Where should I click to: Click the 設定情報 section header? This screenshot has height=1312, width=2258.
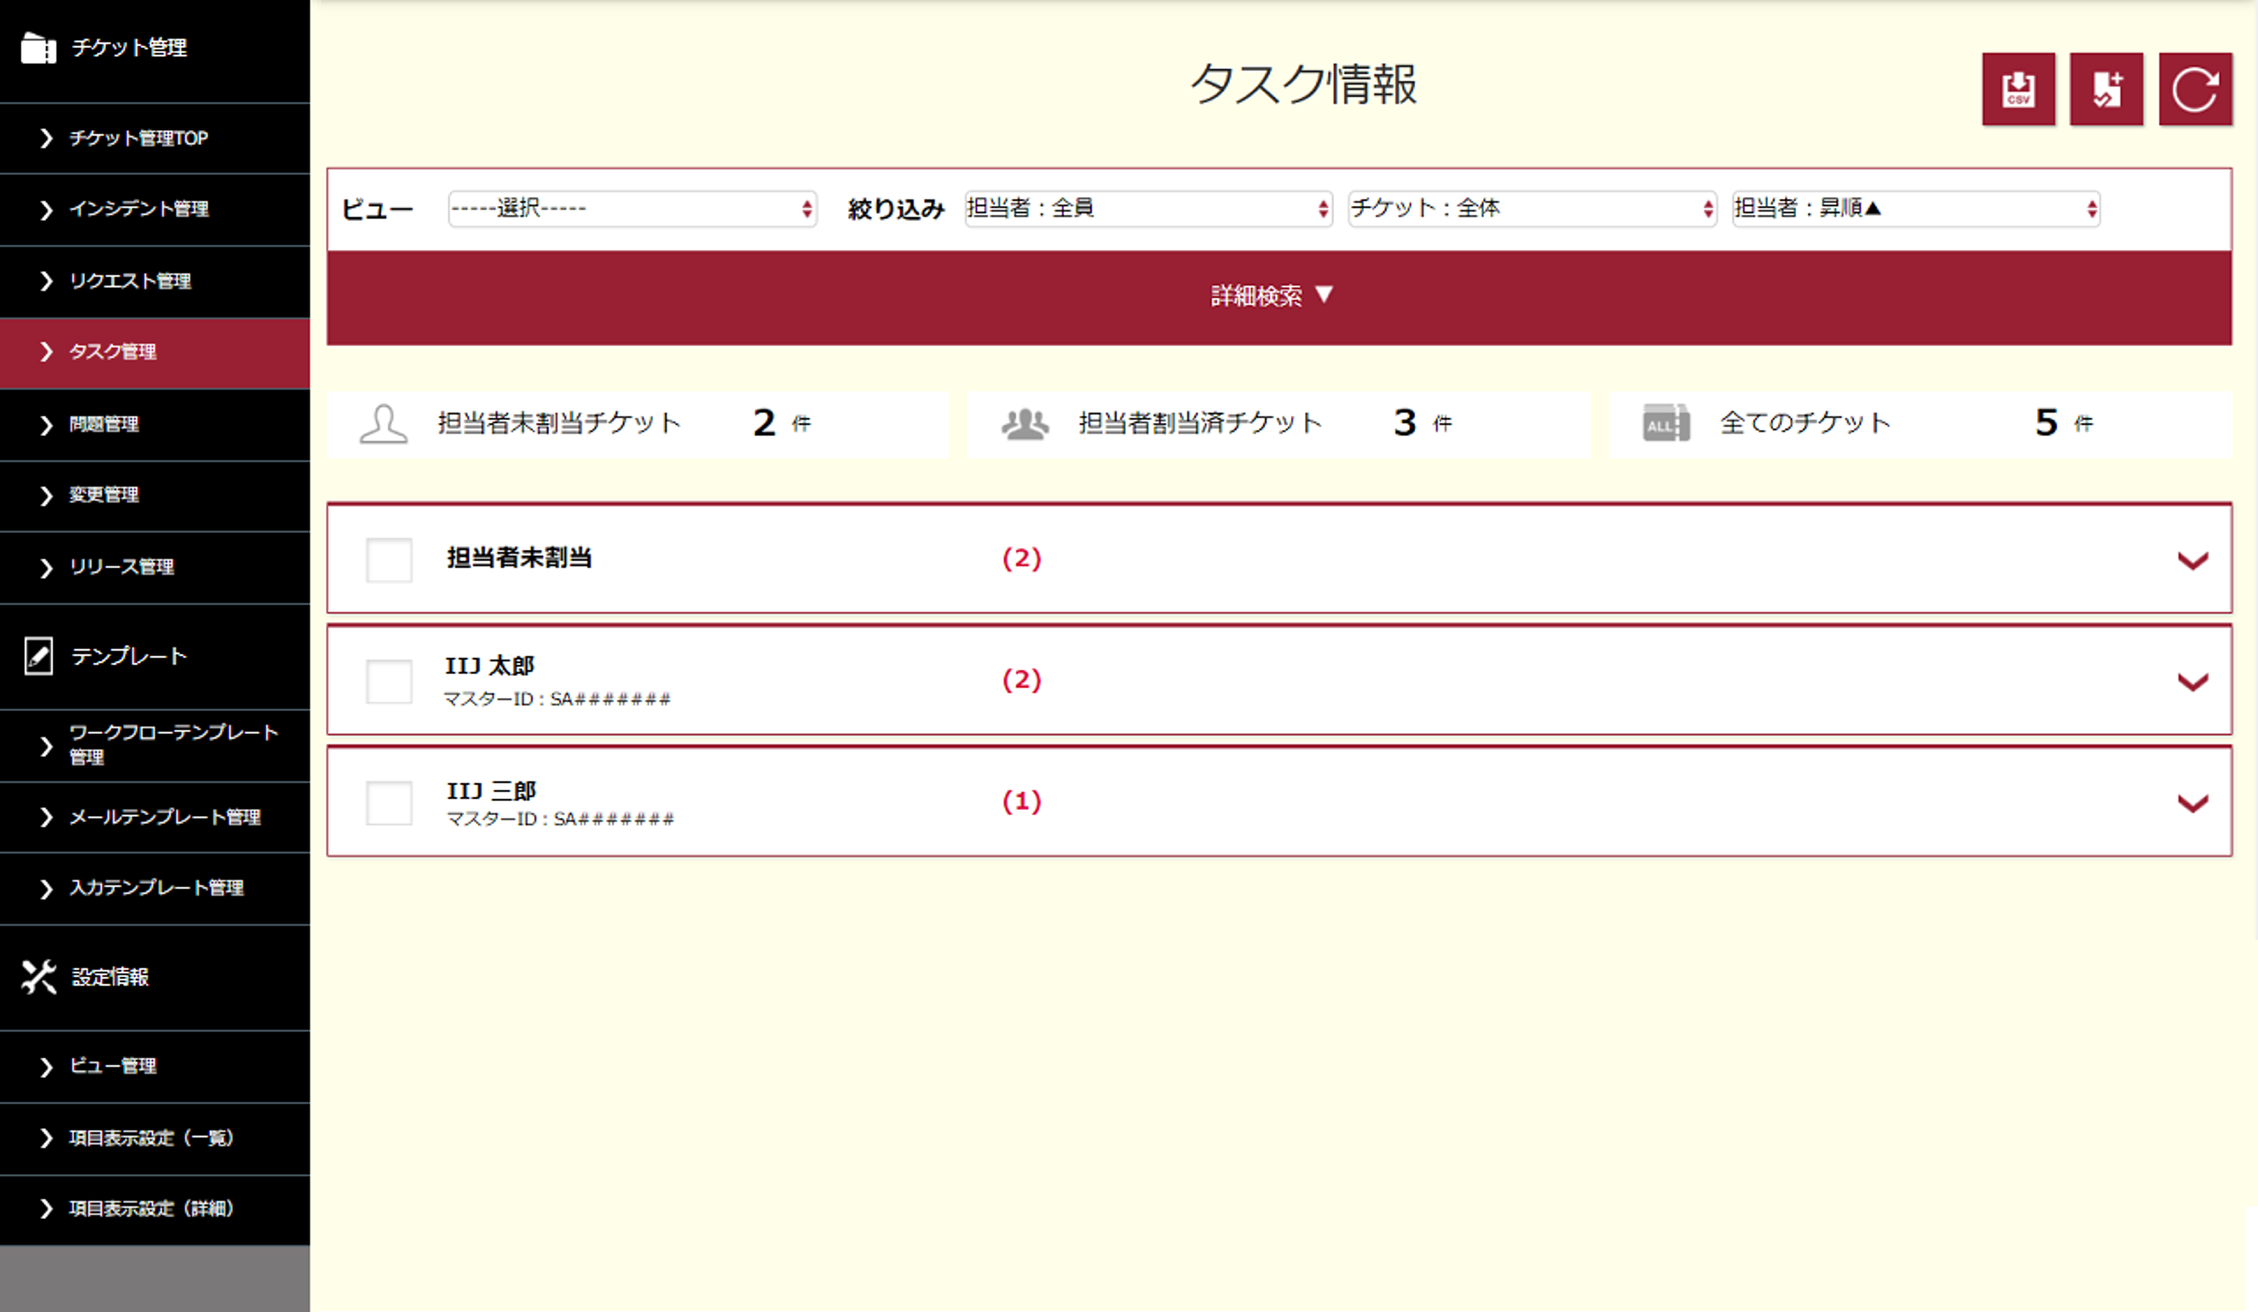tap(155, 977)
